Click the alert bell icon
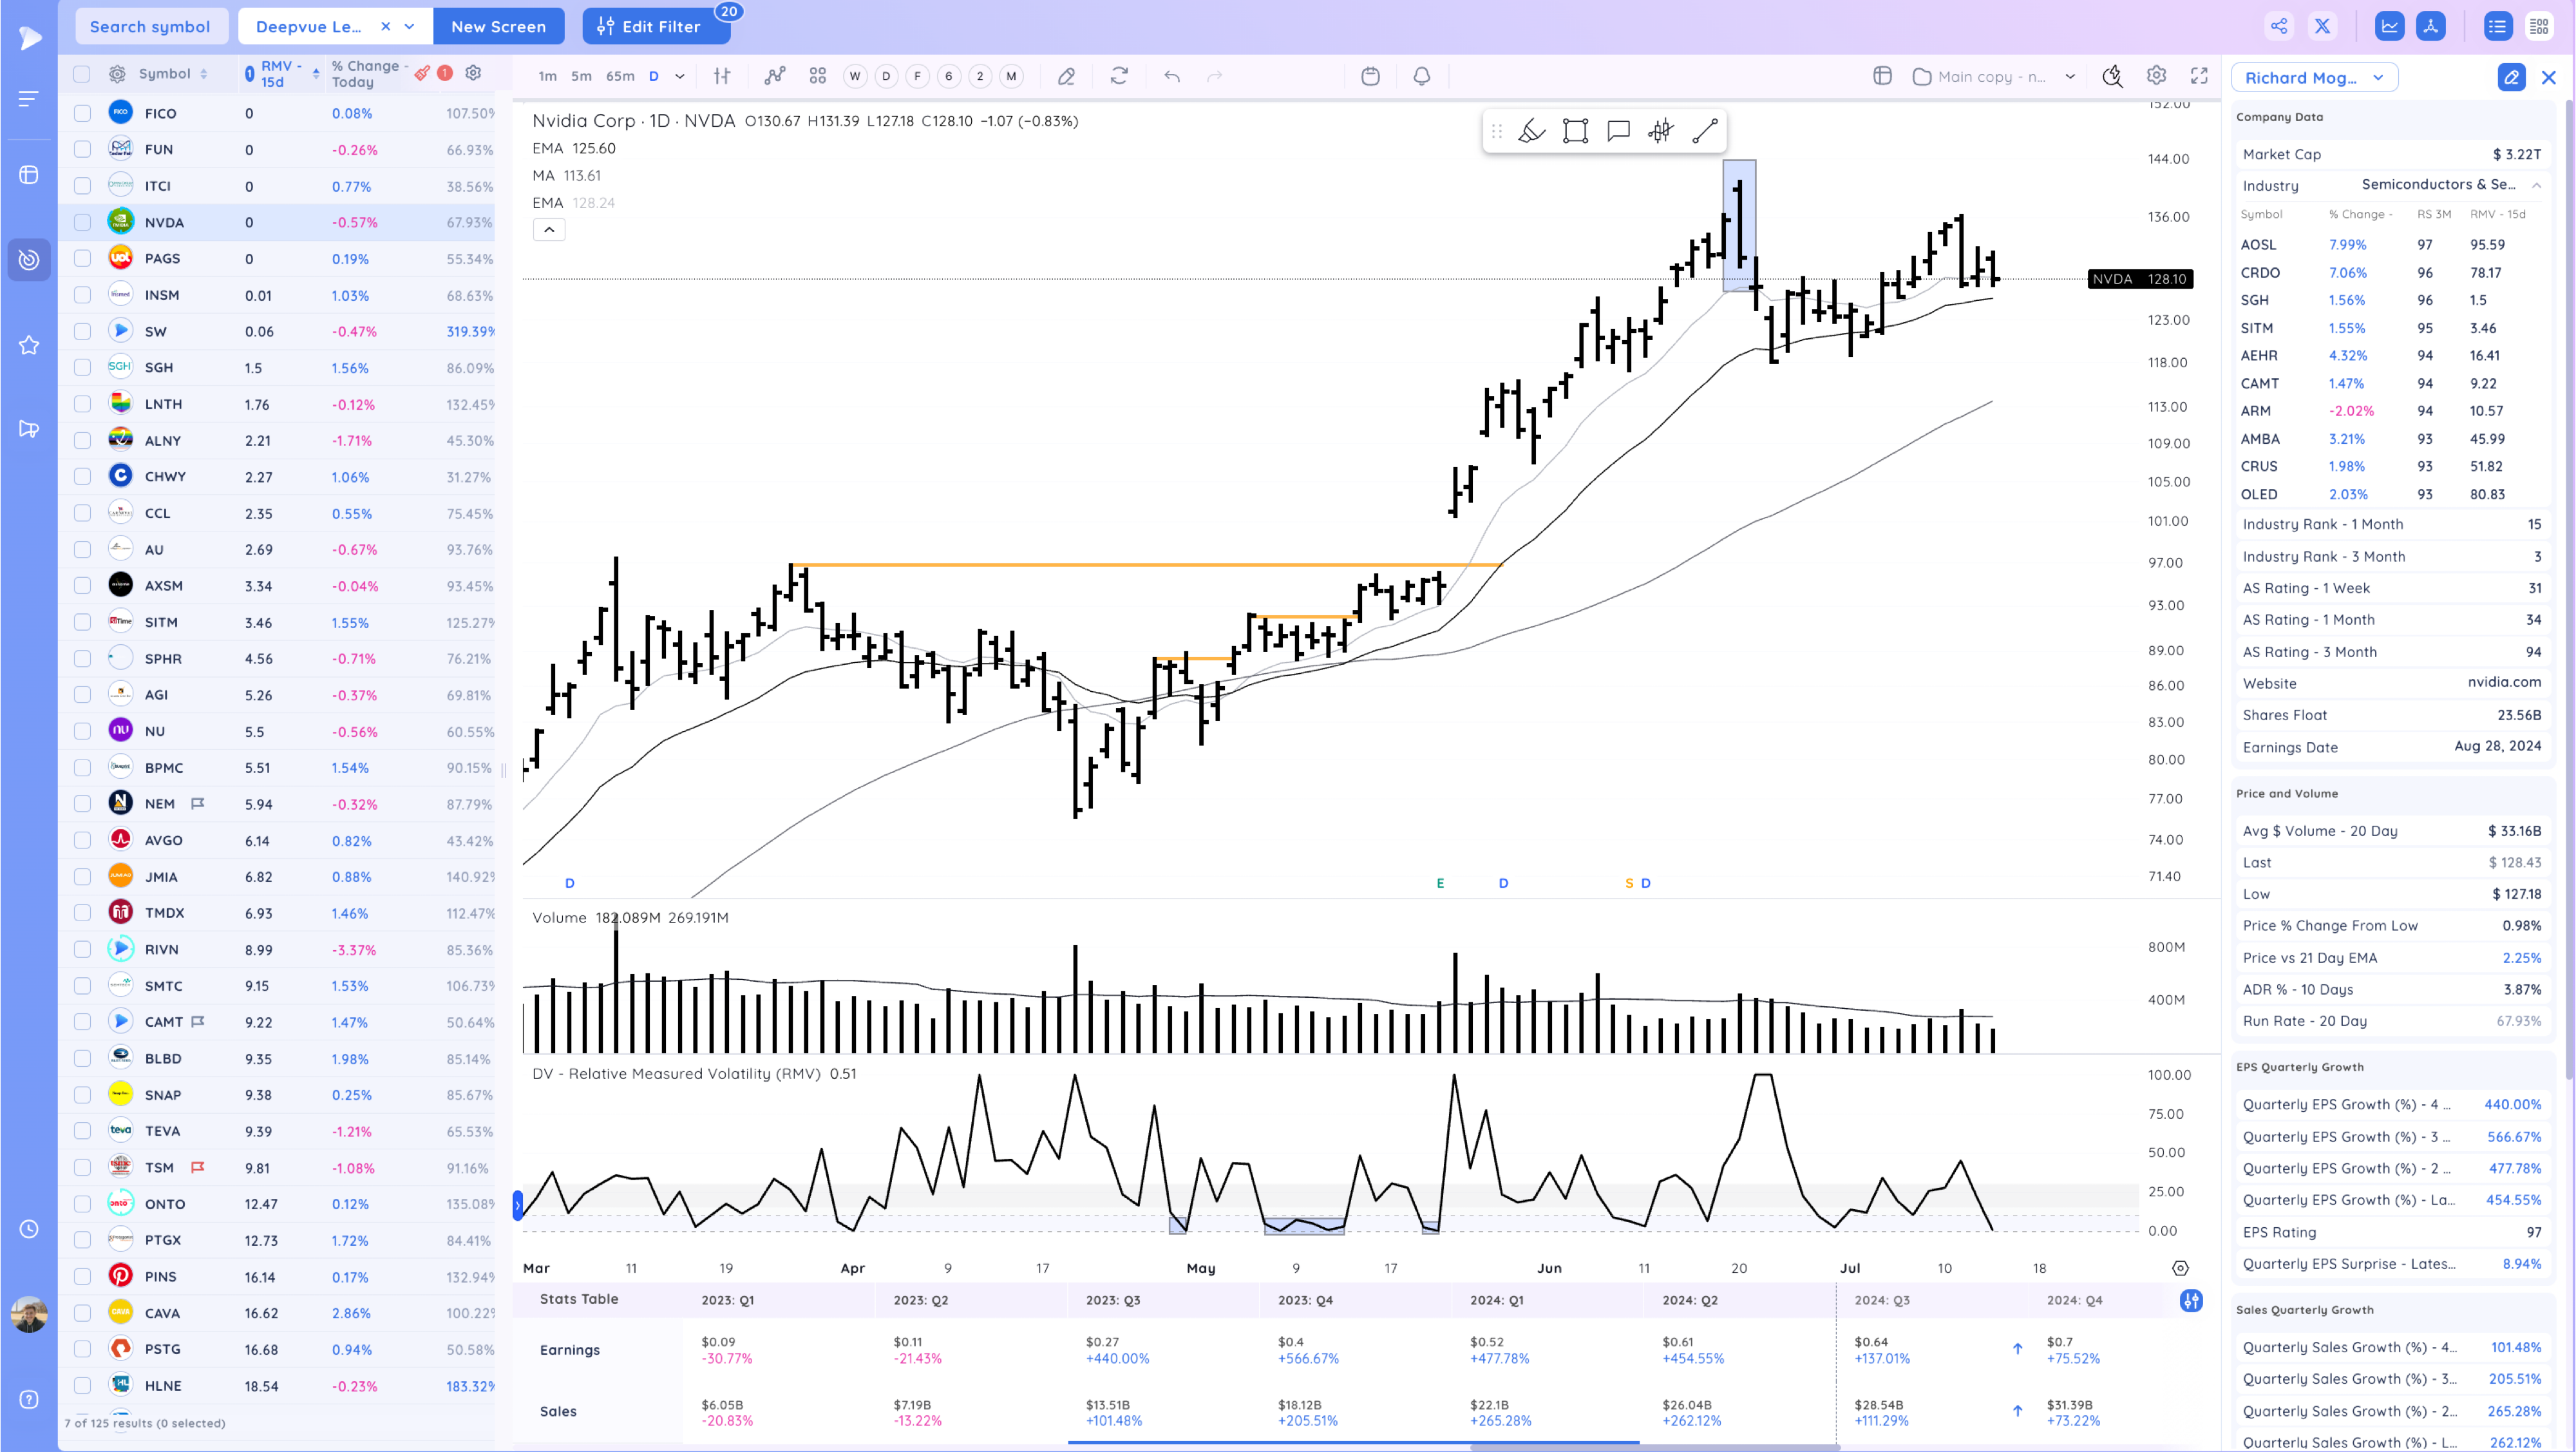Image resolution: width=2576 pixels, height=1452 pixels. pyautogui.click(x=1421, y=76)
